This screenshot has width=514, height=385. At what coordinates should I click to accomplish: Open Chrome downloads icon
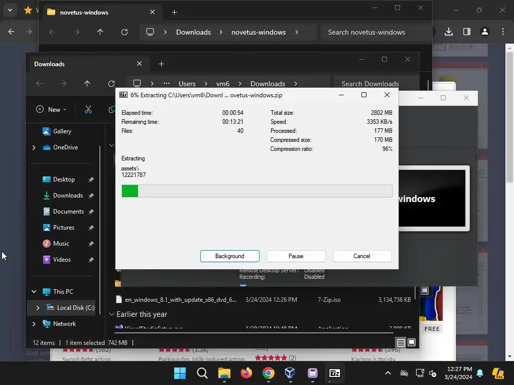tap(448, 32)
